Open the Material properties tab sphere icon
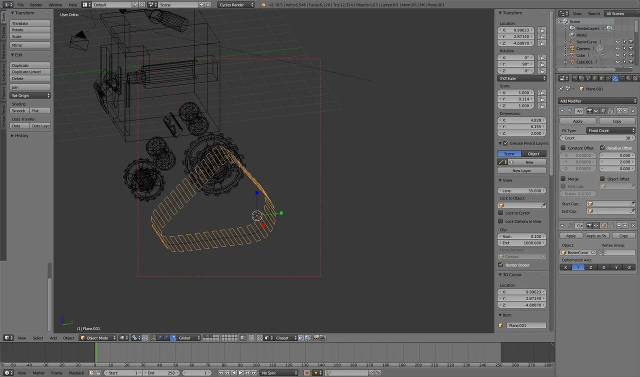The height and width of the screenshot is (377, 640). 628,78
